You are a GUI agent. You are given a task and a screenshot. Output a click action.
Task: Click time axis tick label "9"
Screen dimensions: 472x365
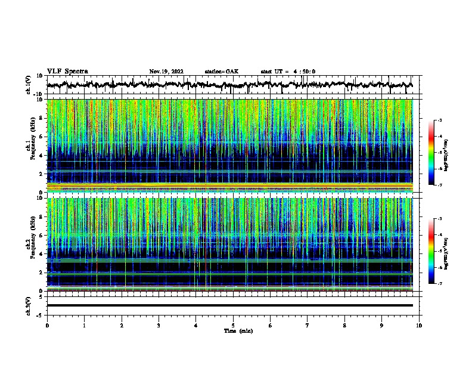click(x=381, y=326)
